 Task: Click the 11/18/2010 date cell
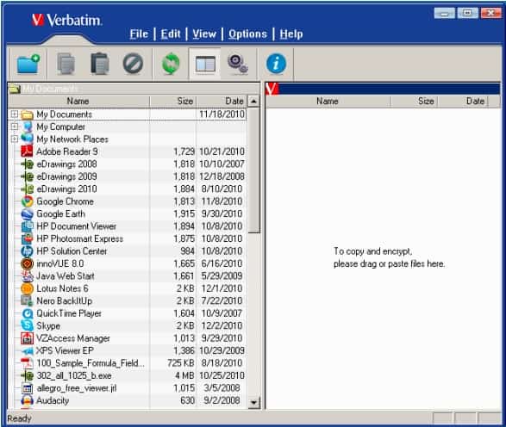(222, 114)
